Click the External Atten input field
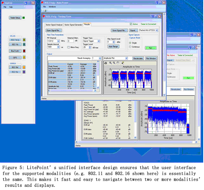The width and height of the screenshot is (204, 190). tap(71, 41)
